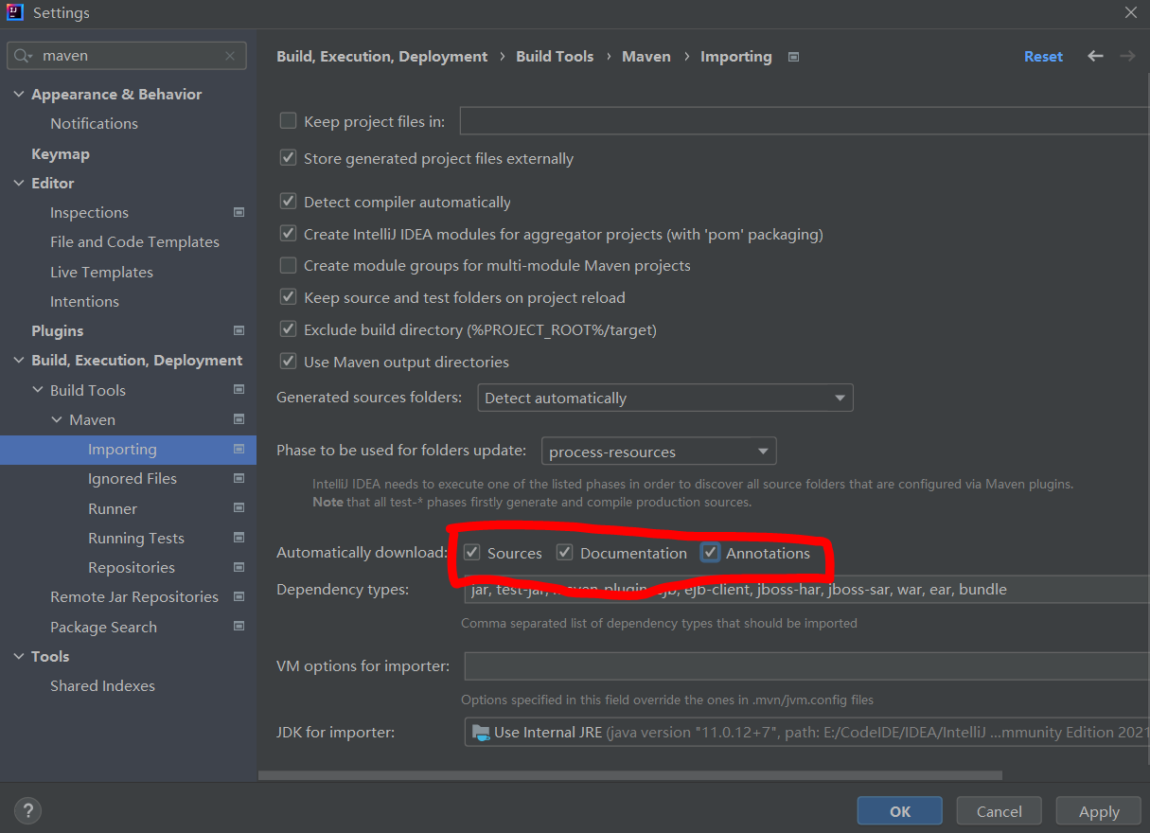Click the Reset link

tap(1043, 57)
